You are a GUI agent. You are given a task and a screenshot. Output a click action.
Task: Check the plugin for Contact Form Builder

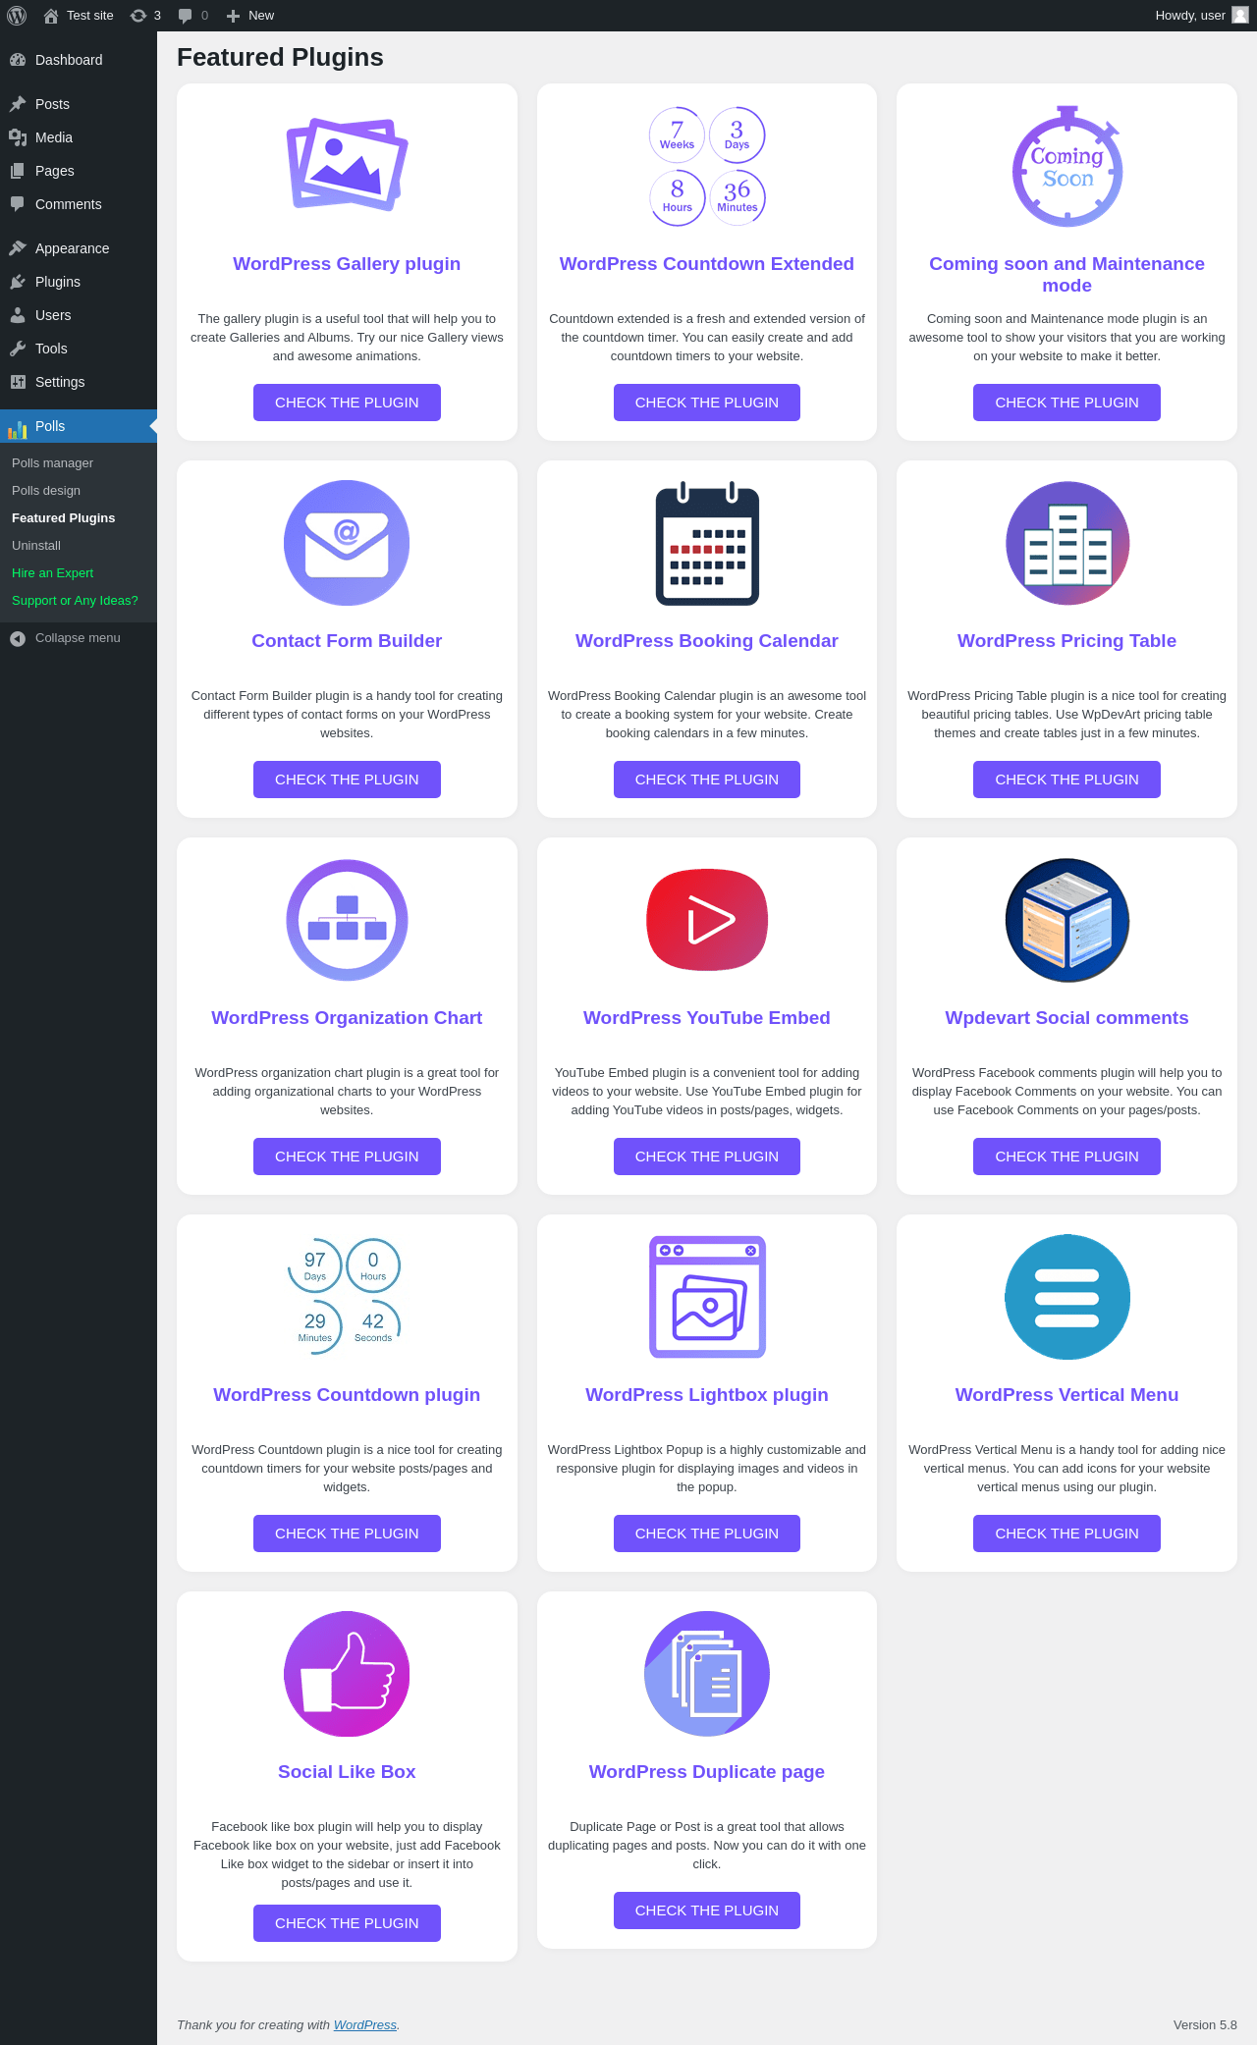(347, 780)
